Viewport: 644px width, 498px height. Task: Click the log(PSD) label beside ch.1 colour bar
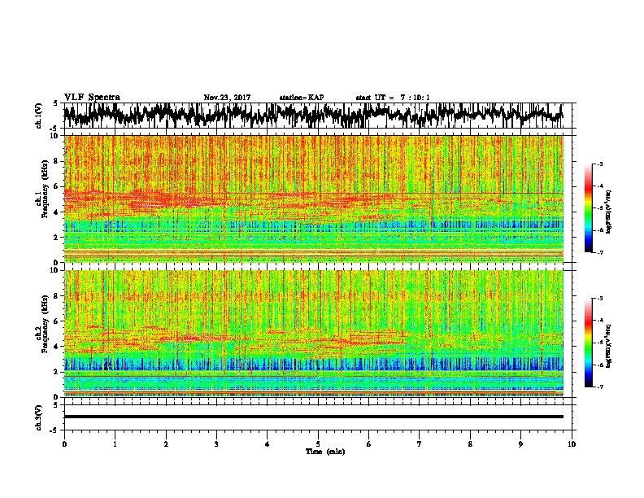click(x=609, y=212)
